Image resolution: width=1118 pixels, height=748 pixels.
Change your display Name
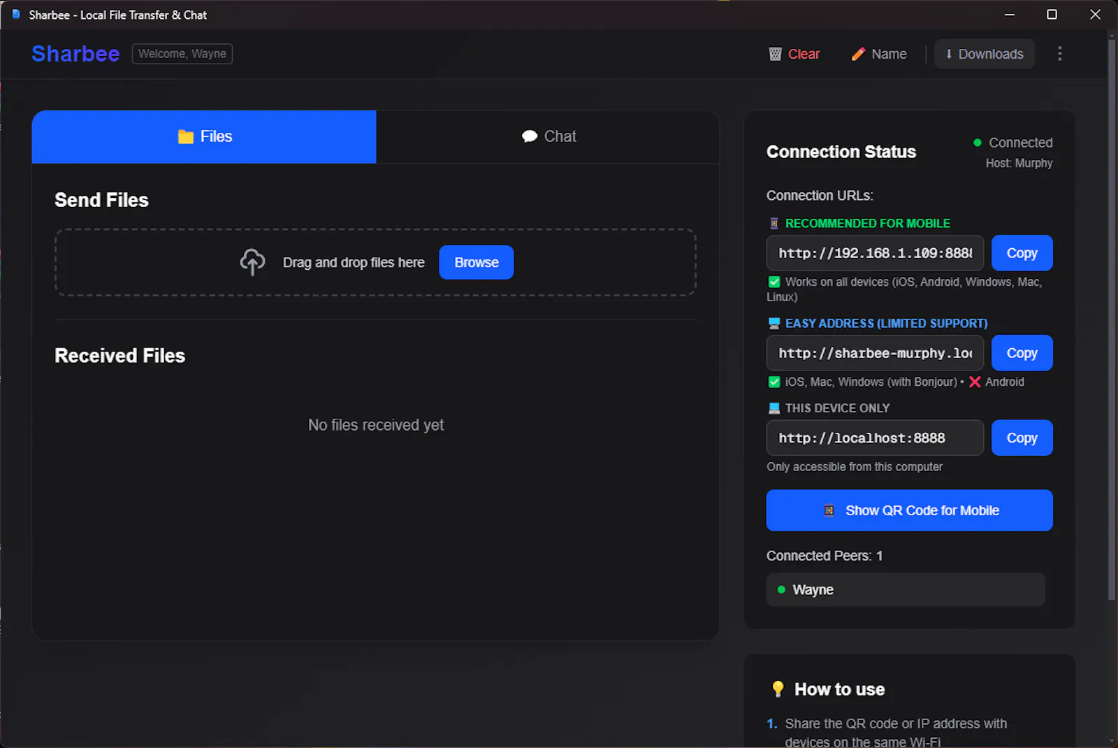click(879, 54)
